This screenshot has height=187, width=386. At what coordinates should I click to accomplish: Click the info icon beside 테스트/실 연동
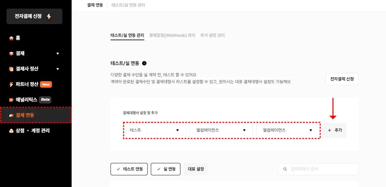[144, 63]
